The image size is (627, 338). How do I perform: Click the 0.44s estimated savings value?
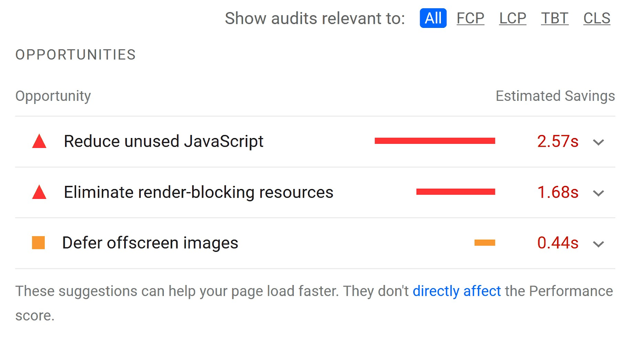558,243
